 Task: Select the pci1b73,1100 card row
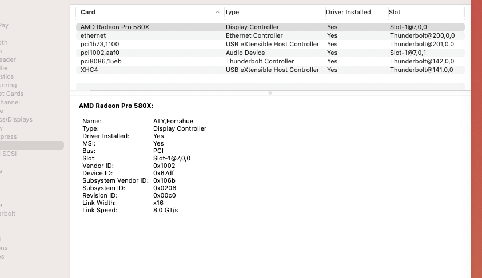click(x=270, y=44)
